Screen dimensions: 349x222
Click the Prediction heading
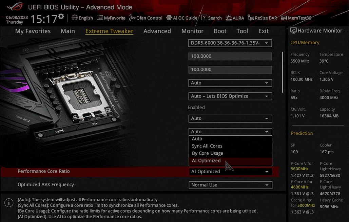[x=302, y=133]
